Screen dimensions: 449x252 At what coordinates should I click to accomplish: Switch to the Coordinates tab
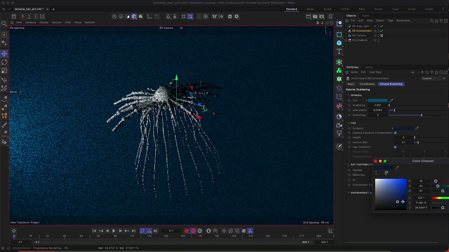[367, 84]
